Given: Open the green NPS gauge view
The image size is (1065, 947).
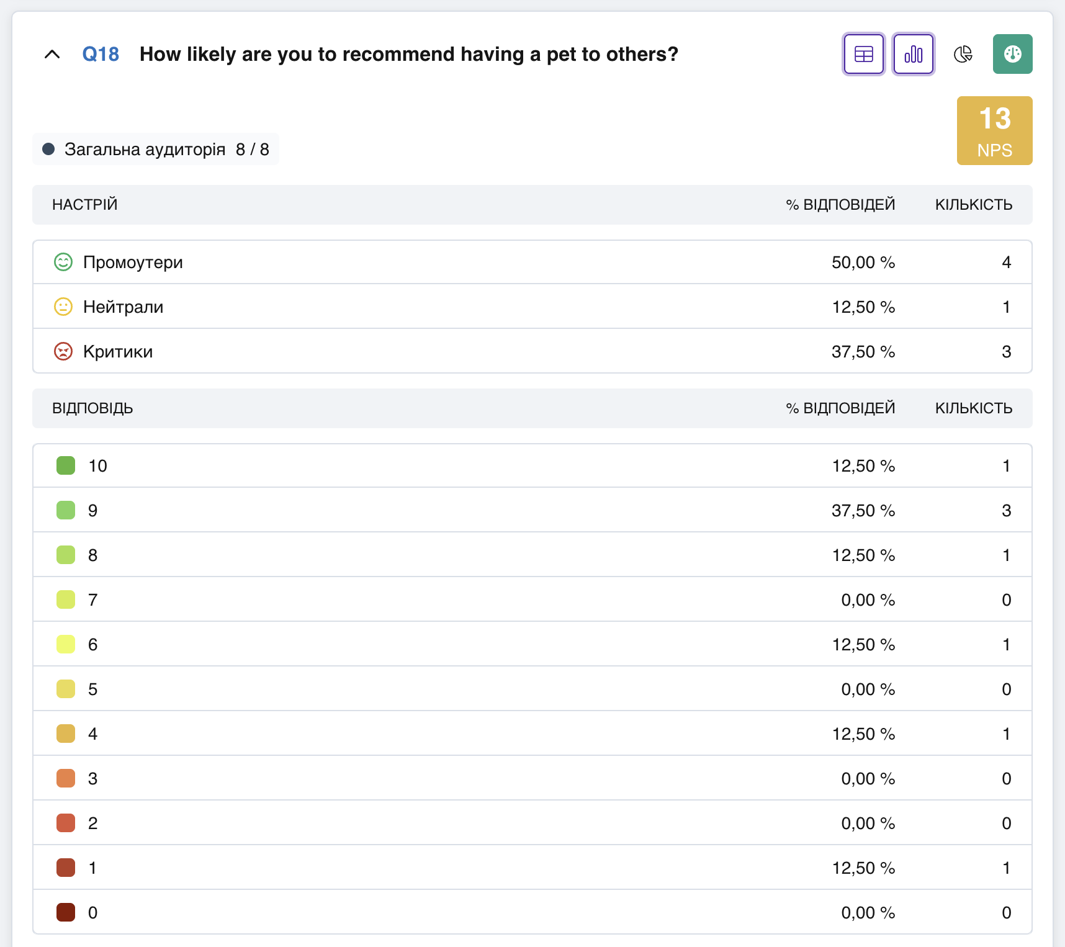Looking at the screenshot, I should [x=1012, y=54].
